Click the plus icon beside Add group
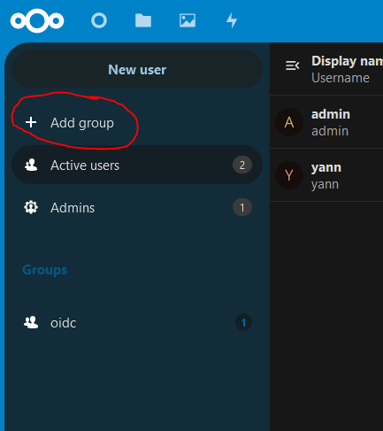 pos(31,122)
